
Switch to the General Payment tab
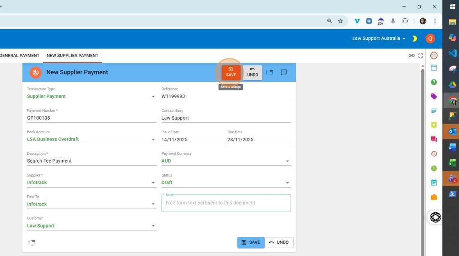[20, 56]
